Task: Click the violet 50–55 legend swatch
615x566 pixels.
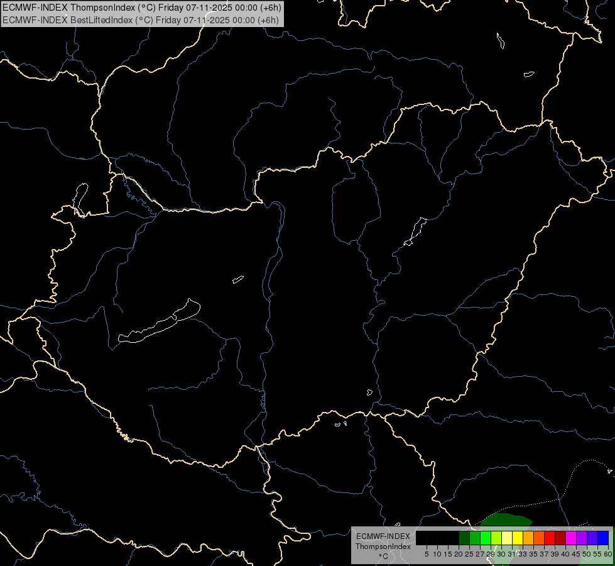Action: click(592, 538)
